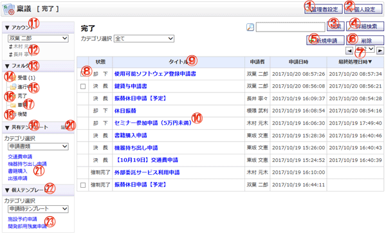Click the 検索 button

pyautogui.click(x=336, y=26)
